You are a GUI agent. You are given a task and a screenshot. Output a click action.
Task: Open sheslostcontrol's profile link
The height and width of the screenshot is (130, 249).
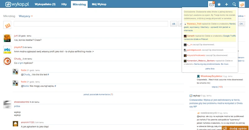[21, 102]
